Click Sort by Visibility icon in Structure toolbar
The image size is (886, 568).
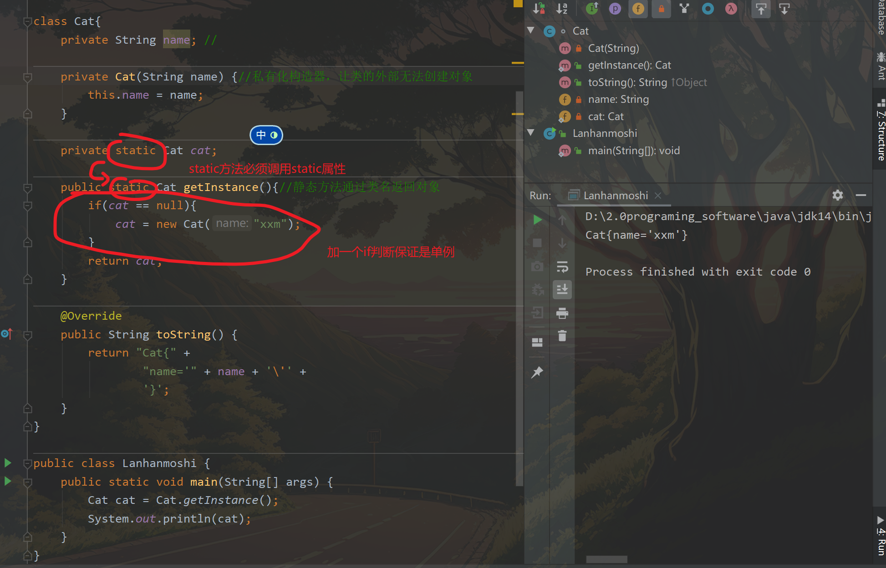pyautogui.click(x=539, y=8)
